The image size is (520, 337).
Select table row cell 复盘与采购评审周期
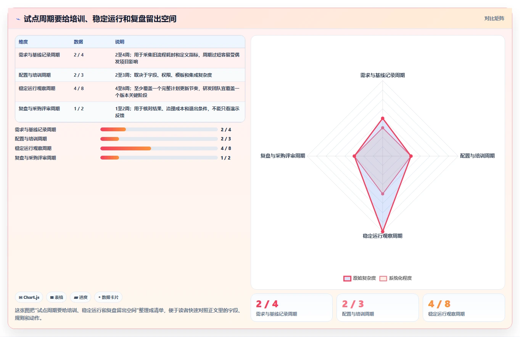pos(39,108)
